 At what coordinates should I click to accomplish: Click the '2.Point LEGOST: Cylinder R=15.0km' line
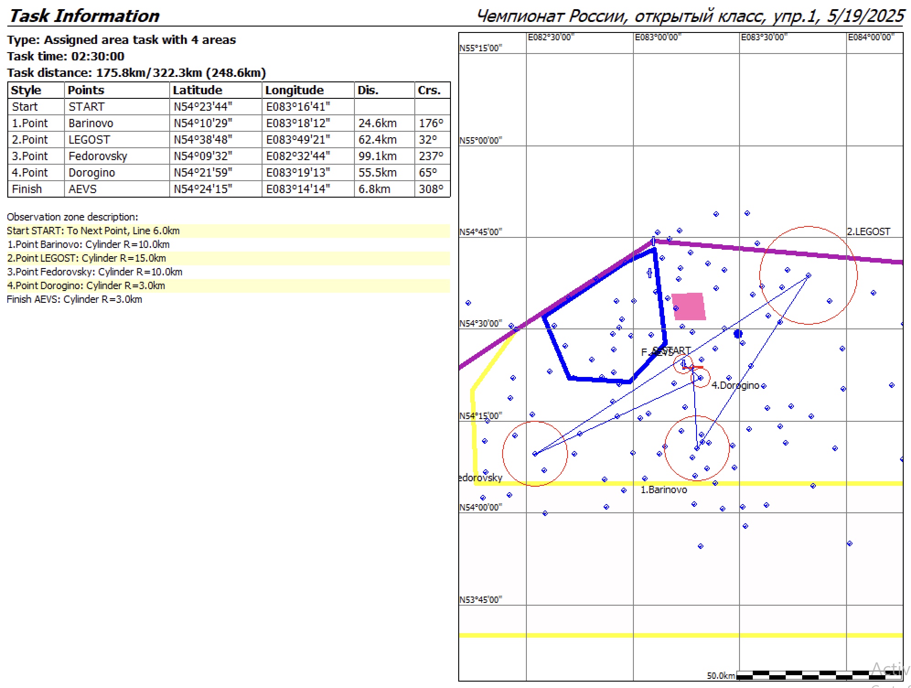coord(86,258)
